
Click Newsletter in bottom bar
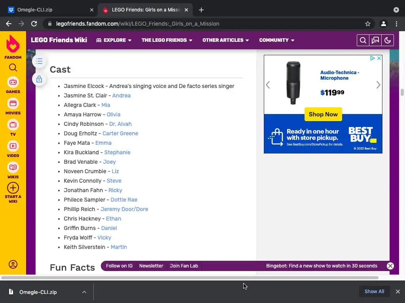[151, 266]
